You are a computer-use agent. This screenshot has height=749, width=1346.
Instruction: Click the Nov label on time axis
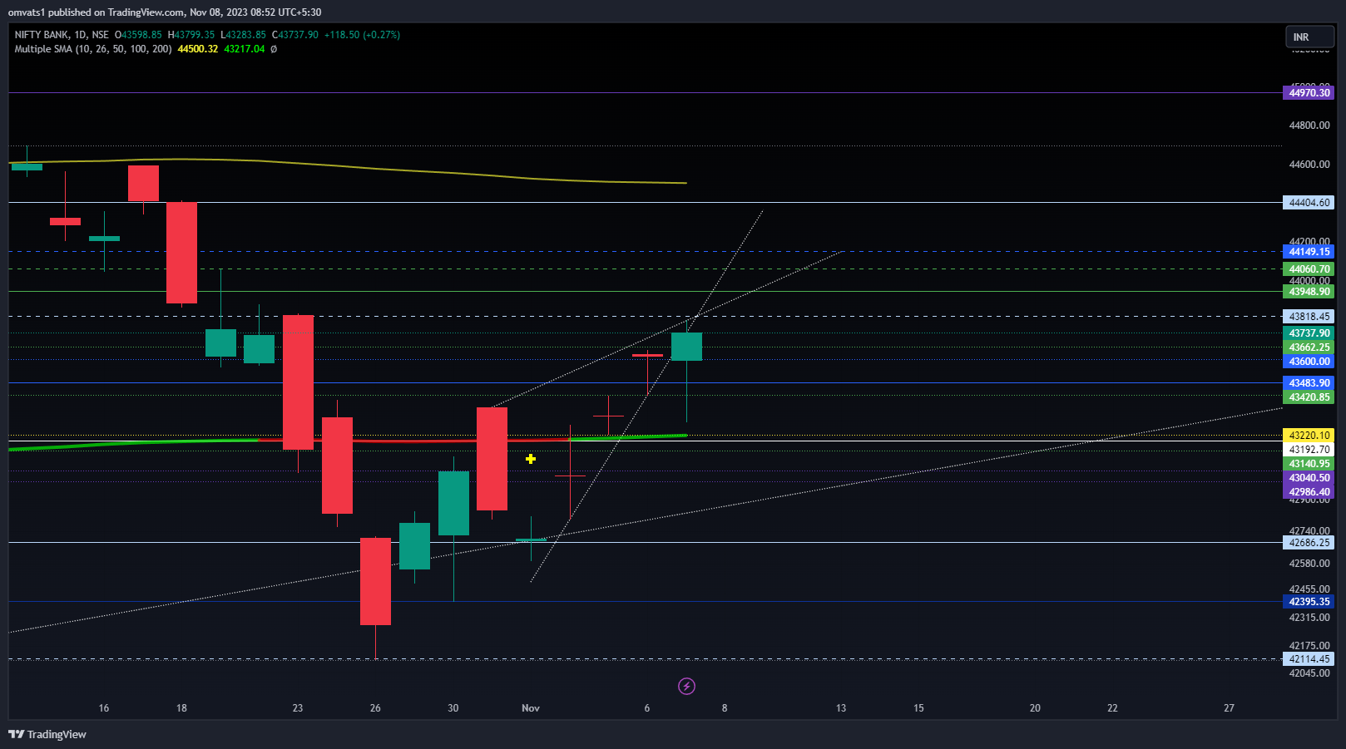[x=531, y=708]
